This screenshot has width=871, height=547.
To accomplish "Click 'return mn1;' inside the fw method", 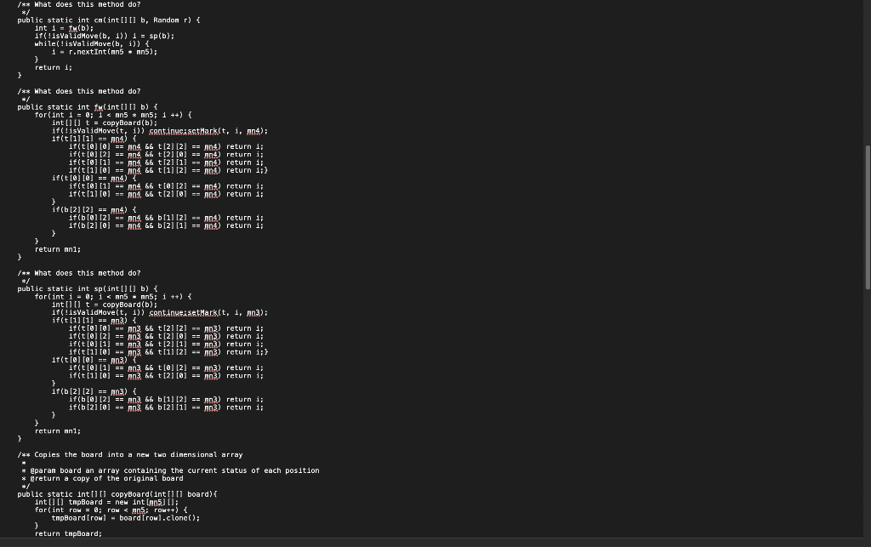I will (58, 249).
